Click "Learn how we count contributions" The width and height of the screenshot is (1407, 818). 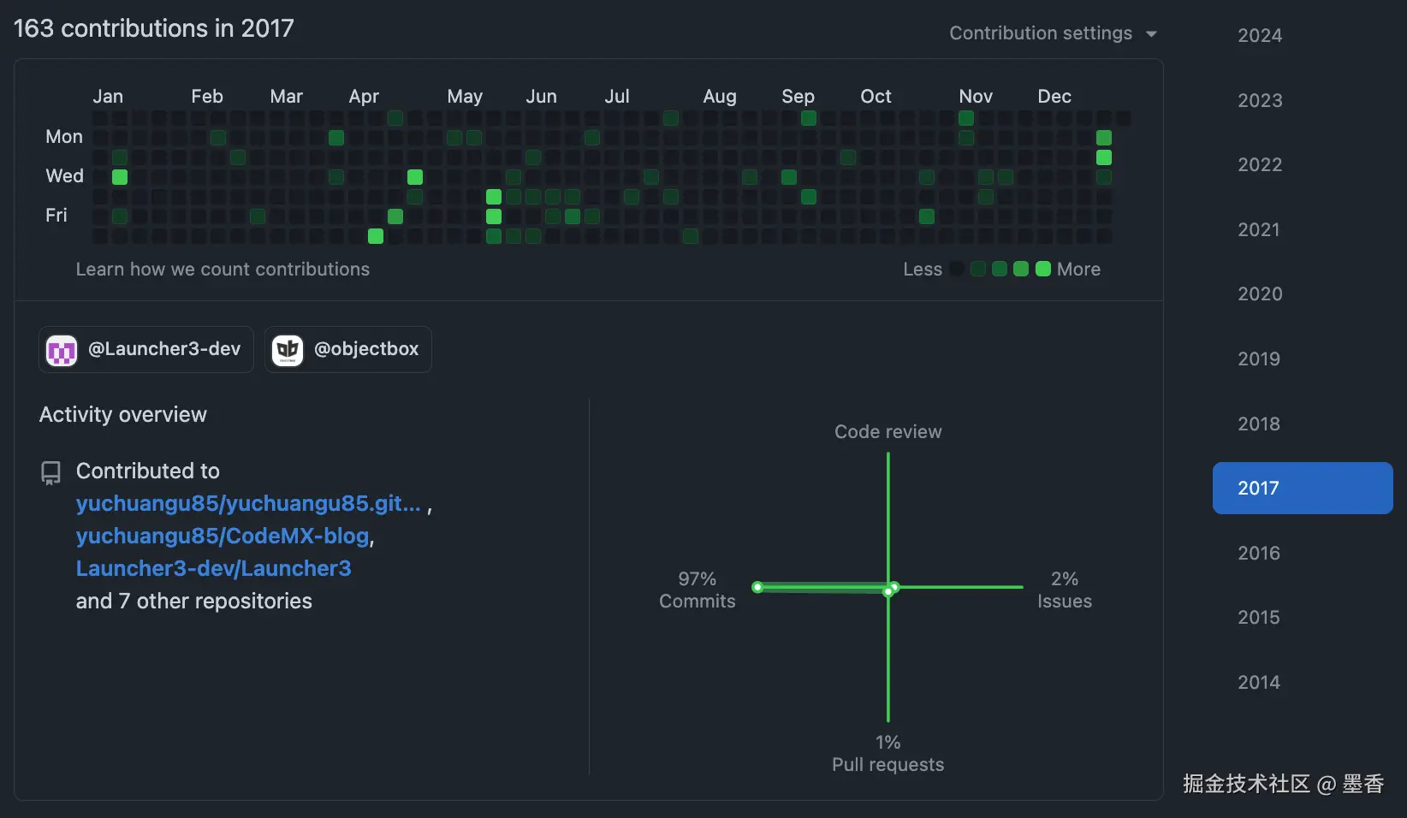coord(223,269)
